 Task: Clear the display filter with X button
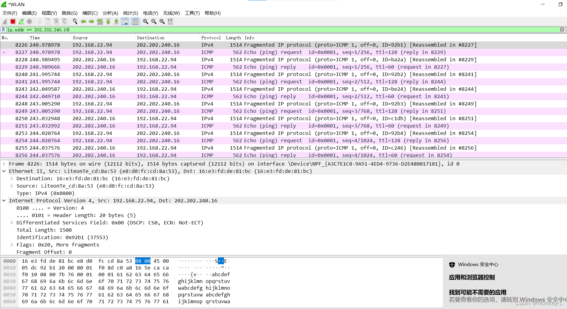pyautogui.click(x=562, y=29)
